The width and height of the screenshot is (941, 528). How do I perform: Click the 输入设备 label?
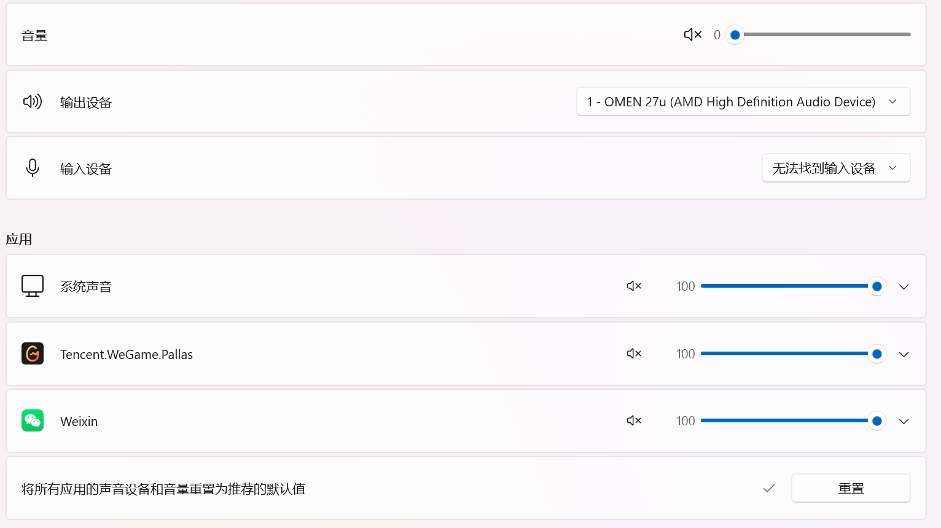point(86,169)
